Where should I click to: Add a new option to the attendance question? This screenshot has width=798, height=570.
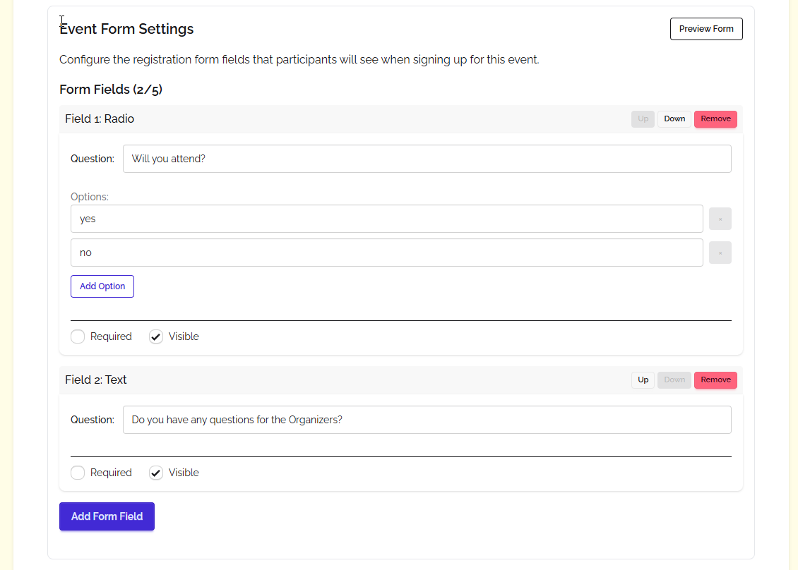pyautogui.click(x=102, y=286)
